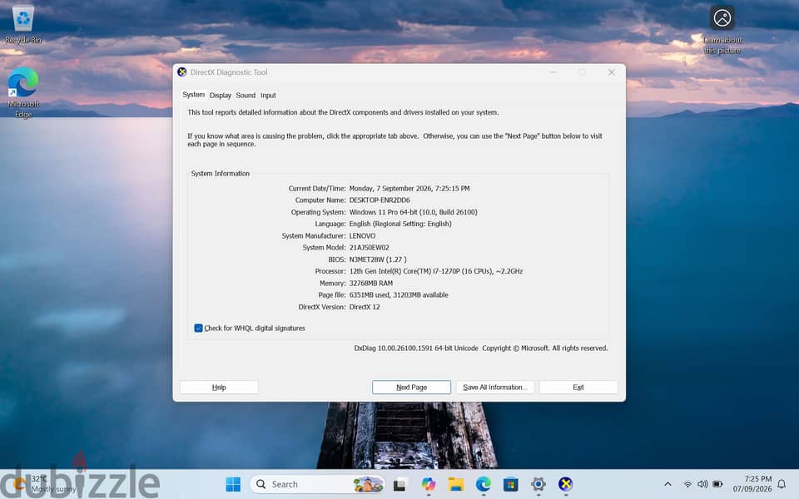
Task: Open File Explorer from the taskbar
Action: click(456, 484)
